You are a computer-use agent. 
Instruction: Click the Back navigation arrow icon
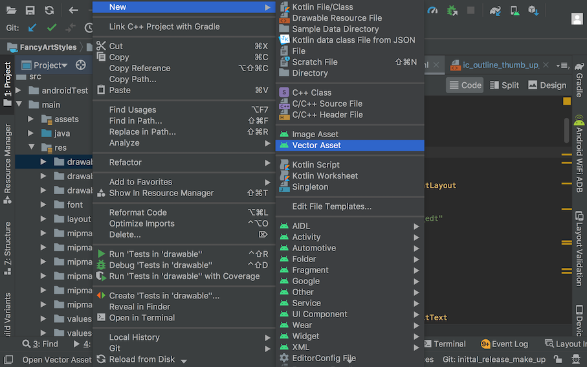[73, 10]
